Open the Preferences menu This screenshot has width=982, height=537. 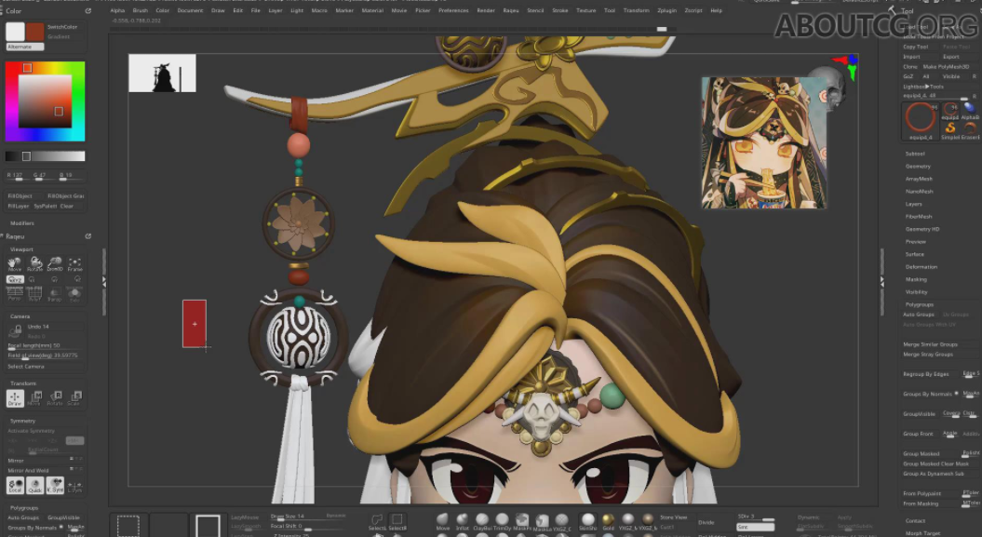click(x=452, y=10)
